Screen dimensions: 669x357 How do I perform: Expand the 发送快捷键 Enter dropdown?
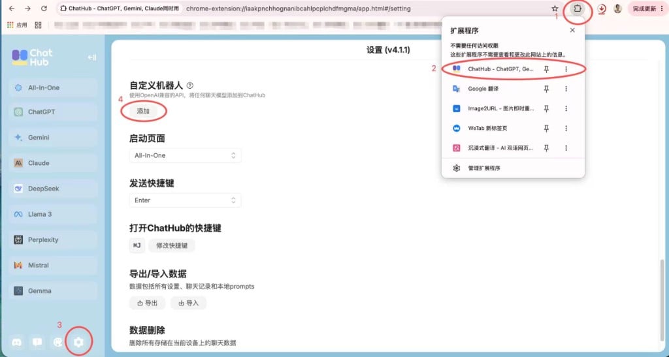tap(185, 200)
